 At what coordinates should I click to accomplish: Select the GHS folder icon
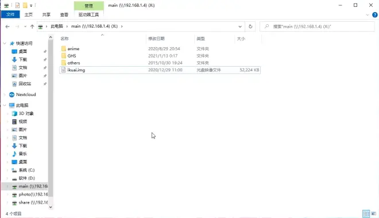click(64, 56)
